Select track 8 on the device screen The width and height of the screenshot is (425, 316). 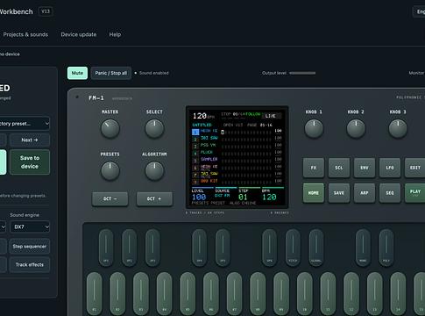click(195, 182)
